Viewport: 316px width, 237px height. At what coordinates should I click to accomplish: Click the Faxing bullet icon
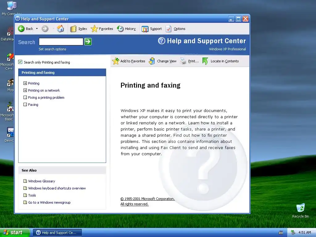pyautogui.click(x=25, y=104)
